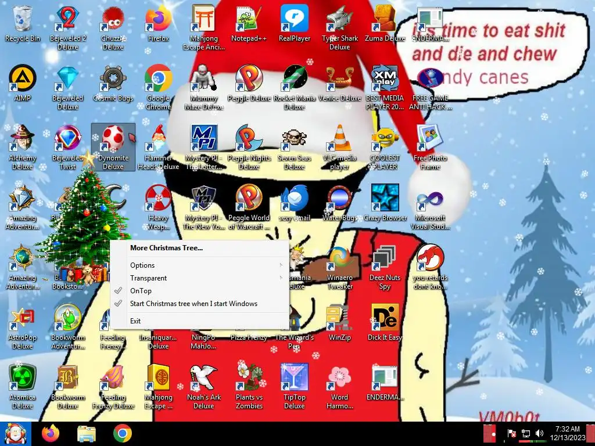Screen dimensions: 595x446
Task: Select the Peggle Deluxe icon
Action: click(249, 84)
